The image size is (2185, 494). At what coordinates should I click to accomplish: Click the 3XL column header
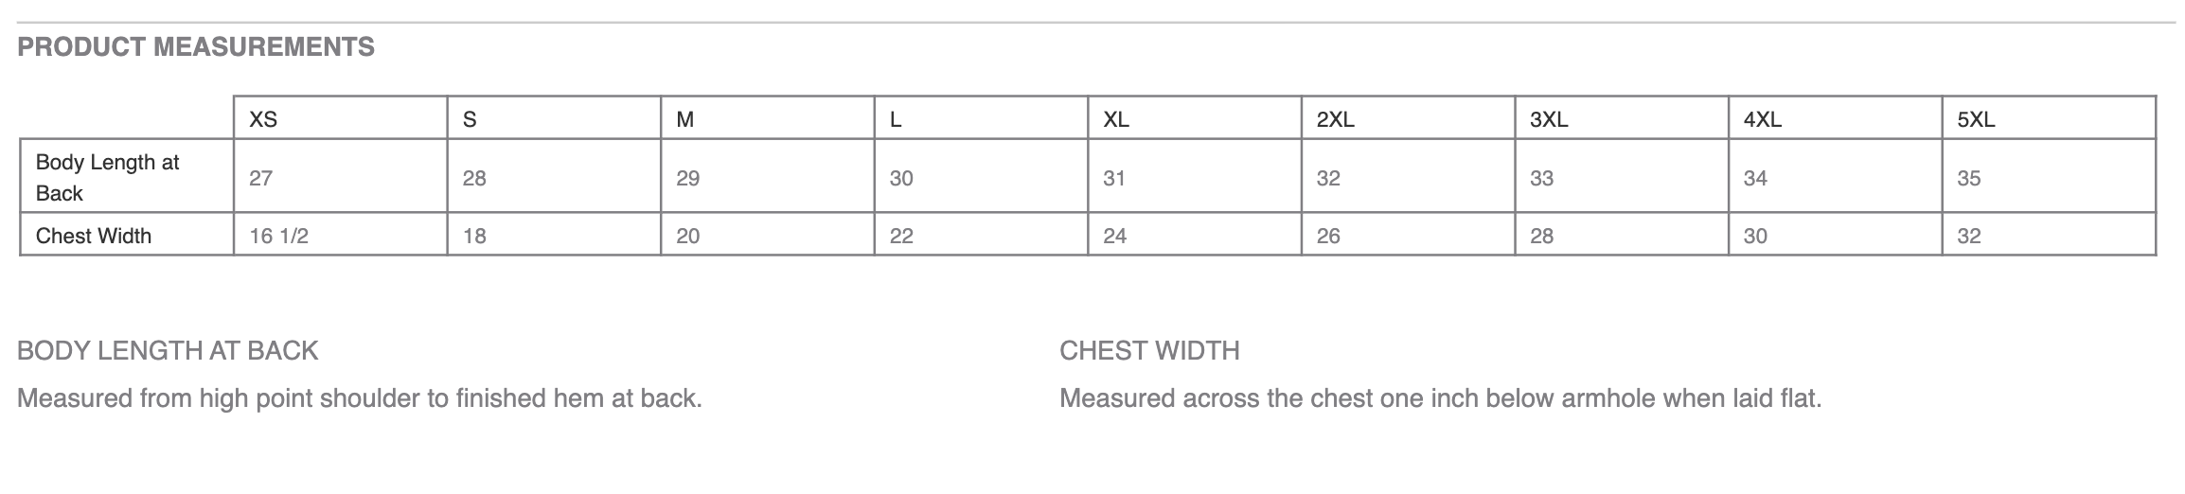click(1549, 119)
